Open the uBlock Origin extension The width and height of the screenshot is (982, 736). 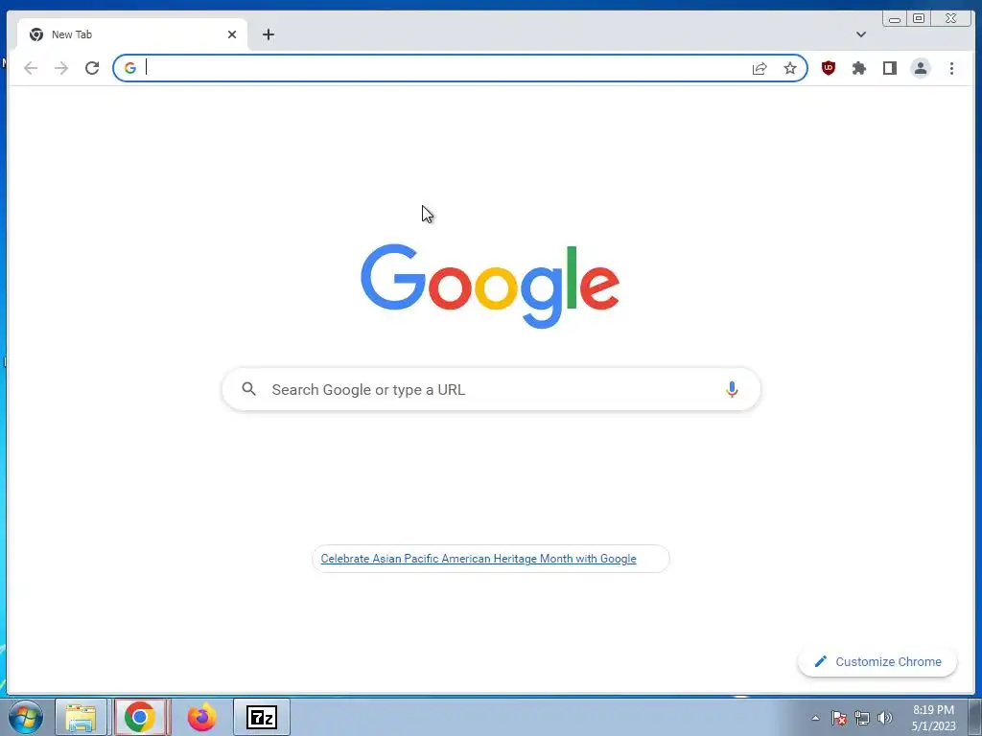pyautogui.click(x=828, y=68)
